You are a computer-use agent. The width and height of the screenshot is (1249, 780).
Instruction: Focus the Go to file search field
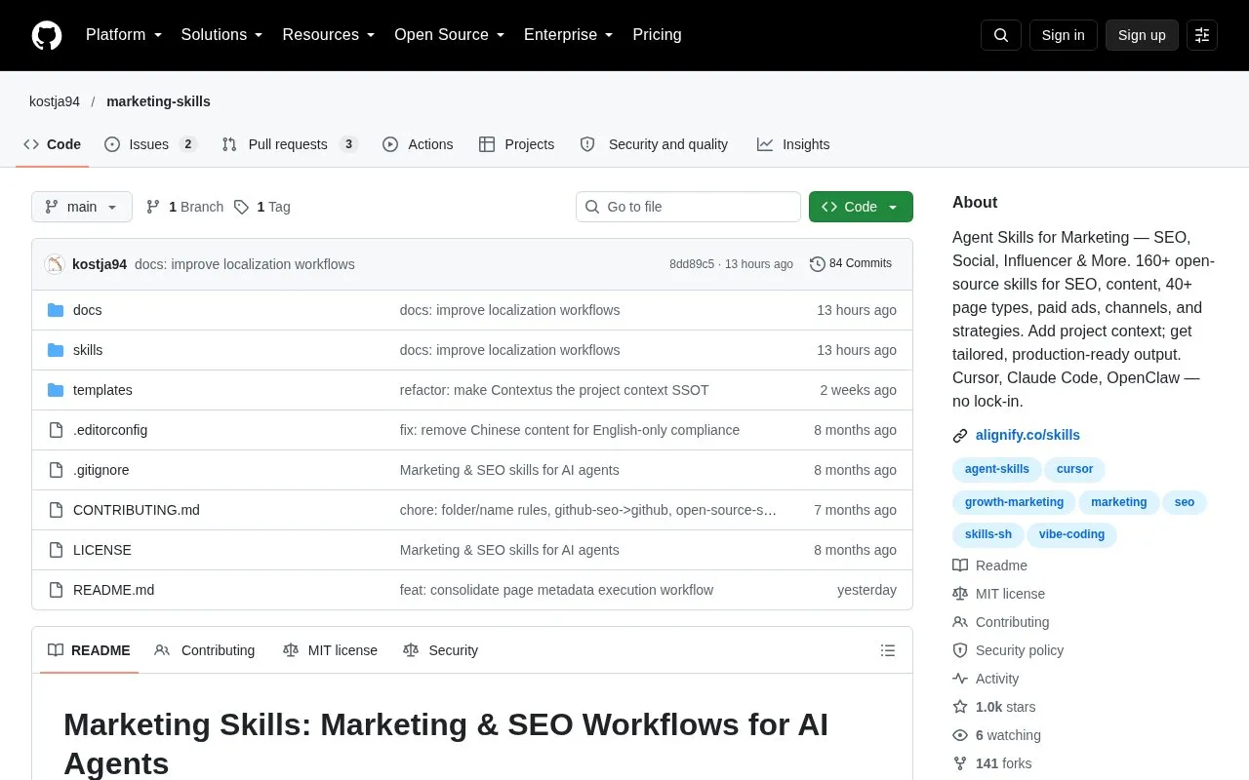coord(688,207)
